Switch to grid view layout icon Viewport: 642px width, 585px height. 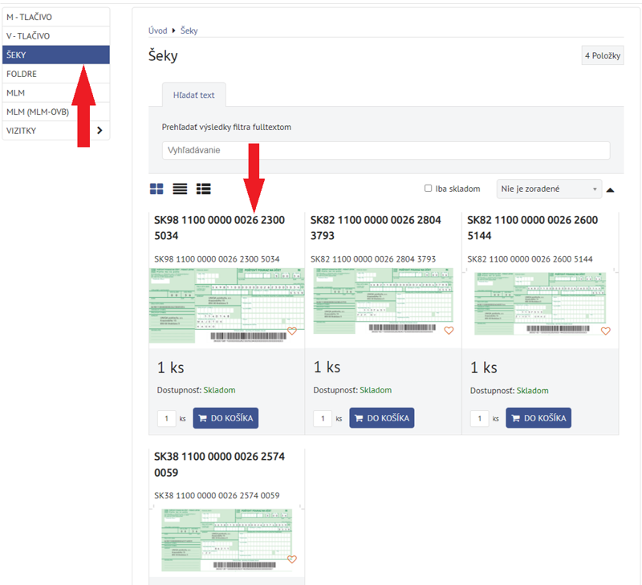[156, 189]
